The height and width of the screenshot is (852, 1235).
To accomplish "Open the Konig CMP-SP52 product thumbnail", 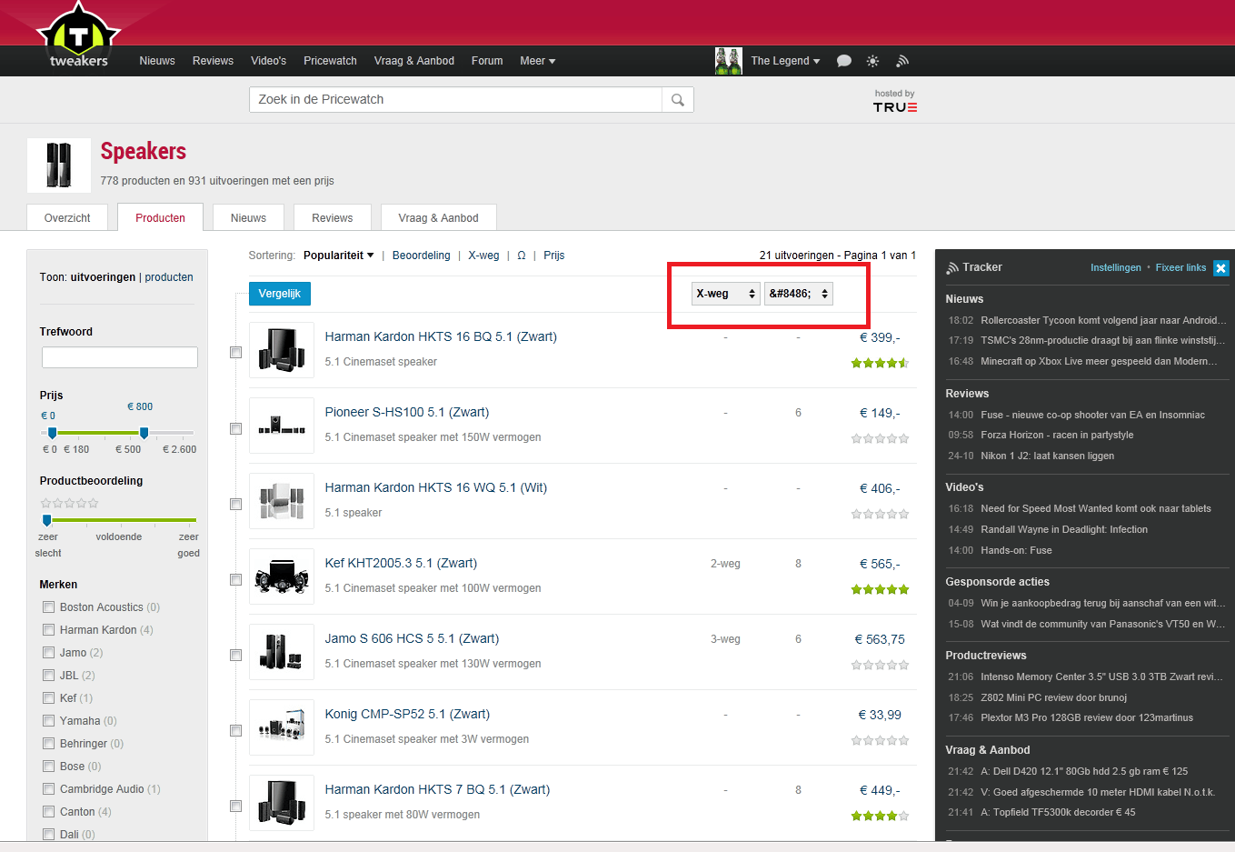I will tap(282, 727).
